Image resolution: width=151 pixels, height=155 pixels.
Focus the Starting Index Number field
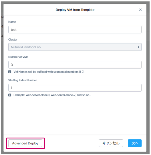pyautogui.click(x=75, y=88)
